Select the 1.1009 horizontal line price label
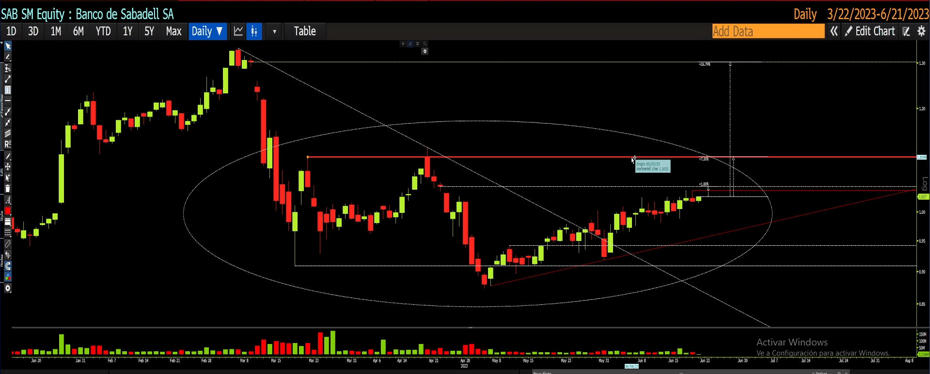Viewport: 930px width, 374px height. click(x=922, y=157)
